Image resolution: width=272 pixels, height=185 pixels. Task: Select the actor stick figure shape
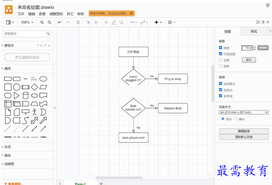pyautogui.click(x=34, y=112)
